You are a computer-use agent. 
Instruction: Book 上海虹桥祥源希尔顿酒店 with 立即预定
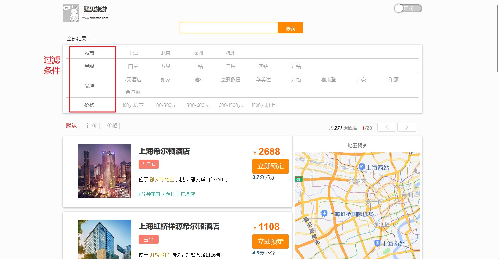tap(271, 241)
